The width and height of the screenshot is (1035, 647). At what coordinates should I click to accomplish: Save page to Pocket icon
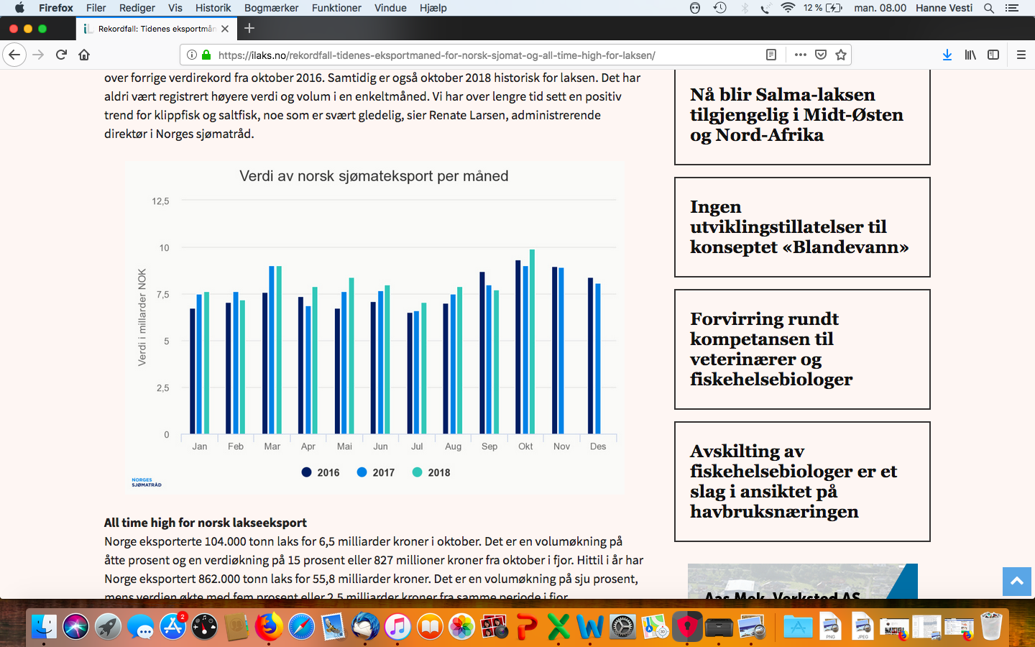pos(821,55)
